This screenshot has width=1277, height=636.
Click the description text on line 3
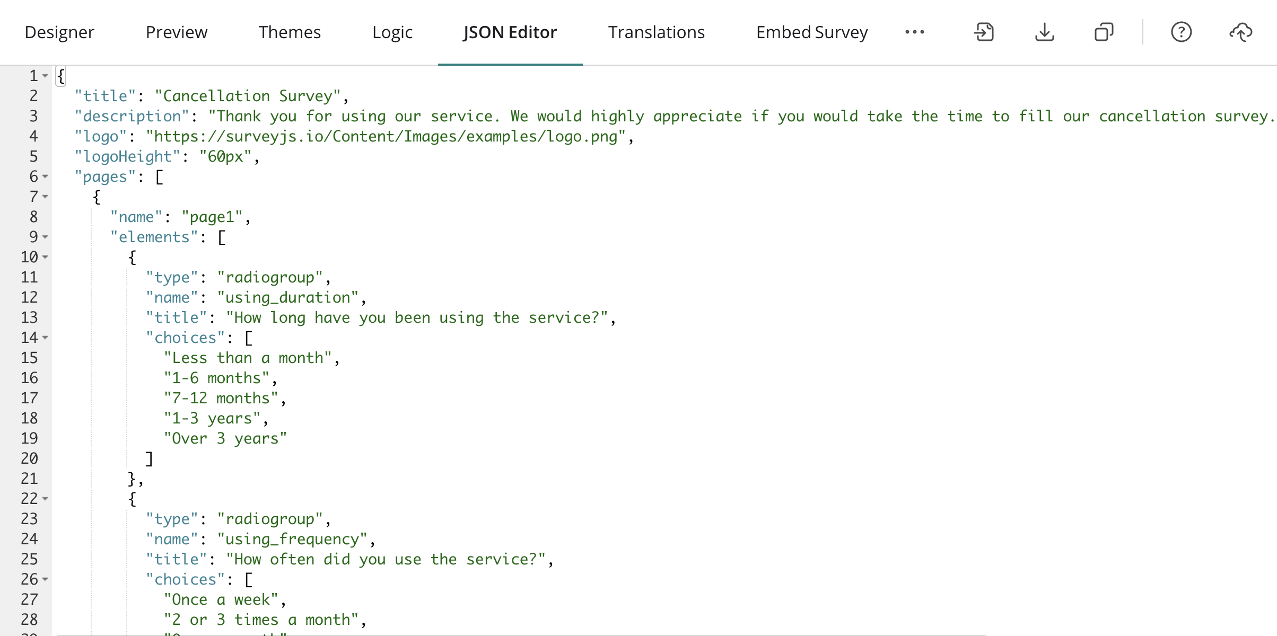(x=742, y=116)
